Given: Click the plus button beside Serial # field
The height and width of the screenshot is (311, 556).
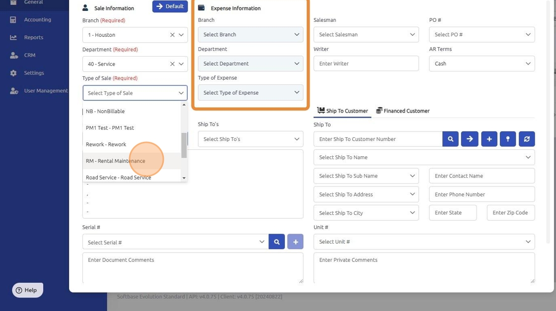Looking at the screenshot, I should tap(295, 242).
